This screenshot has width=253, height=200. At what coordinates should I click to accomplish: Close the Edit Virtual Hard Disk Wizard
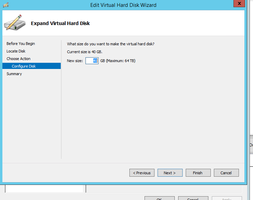pos(238,3)
